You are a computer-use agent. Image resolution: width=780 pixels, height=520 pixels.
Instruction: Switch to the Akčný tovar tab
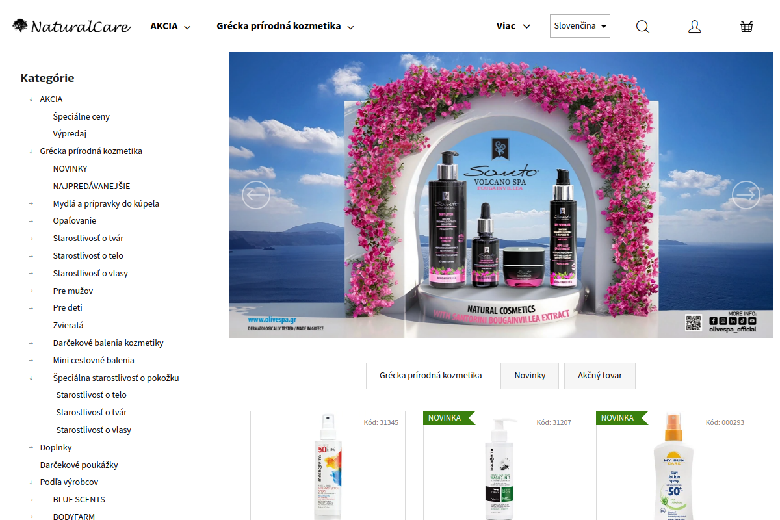click(600, 376)
